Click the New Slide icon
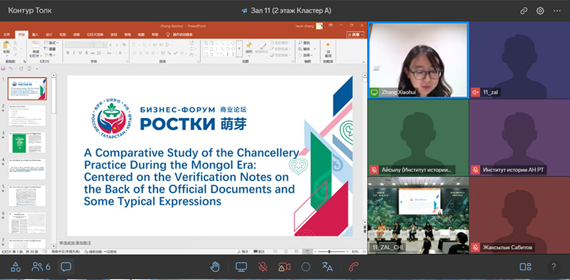 [36, 45]
